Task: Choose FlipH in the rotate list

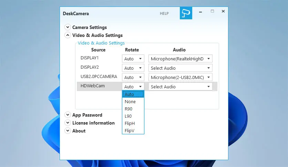Action: 133,124
